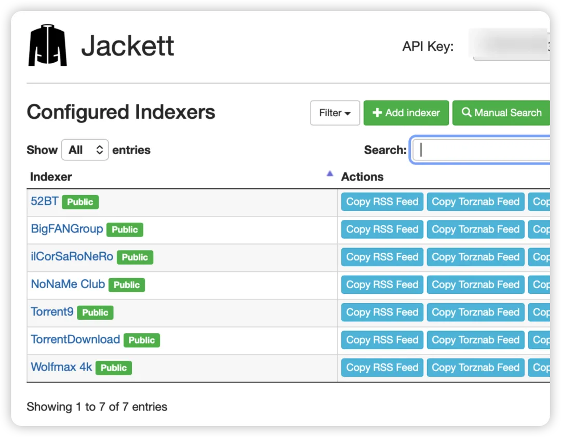
Task: Open the Show entries All selector
Action: point(85,150)
